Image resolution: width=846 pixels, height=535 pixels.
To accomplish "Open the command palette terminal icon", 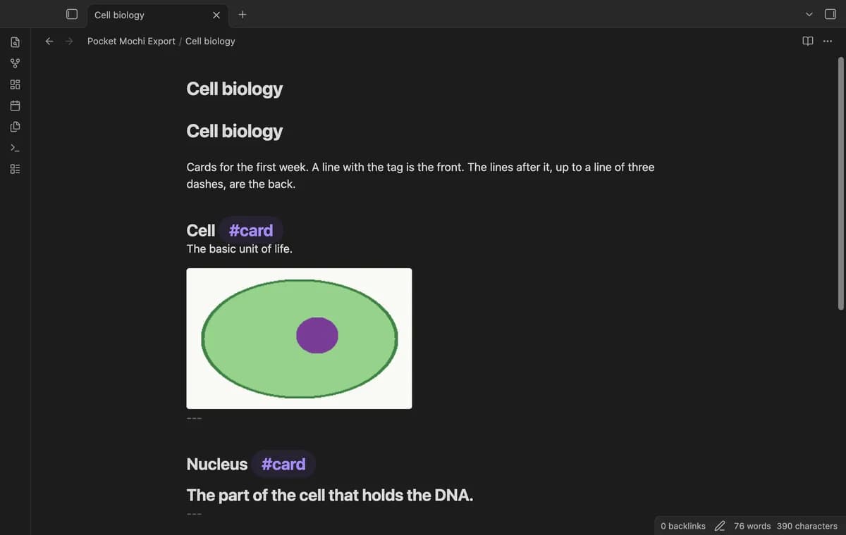I will (15, 148).
